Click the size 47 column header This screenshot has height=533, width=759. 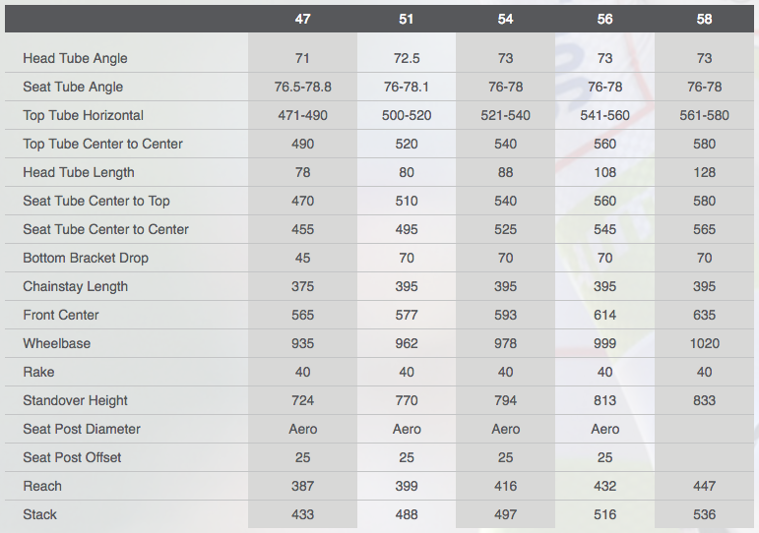303,19
